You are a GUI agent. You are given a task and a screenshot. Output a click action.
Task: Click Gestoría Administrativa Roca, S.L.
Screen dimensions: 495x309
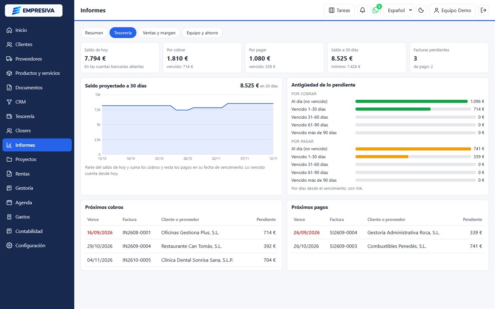(x=403, y=233)
